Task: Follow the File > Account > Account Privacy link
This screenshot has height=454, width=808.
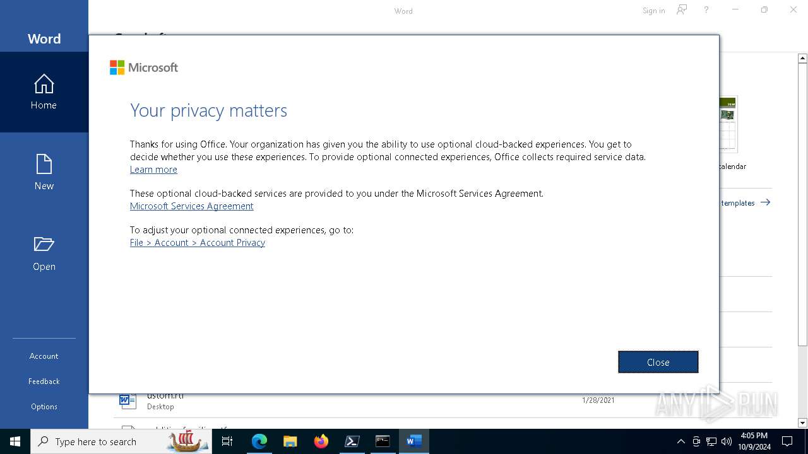Action: [x=197, y=243]
